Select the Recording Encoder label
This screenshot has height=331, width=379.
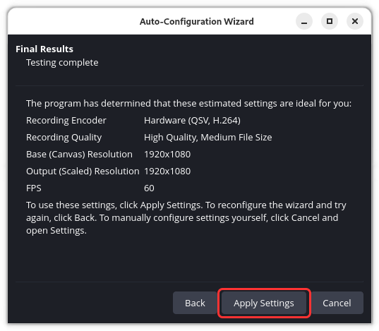[x=66, y=120]
